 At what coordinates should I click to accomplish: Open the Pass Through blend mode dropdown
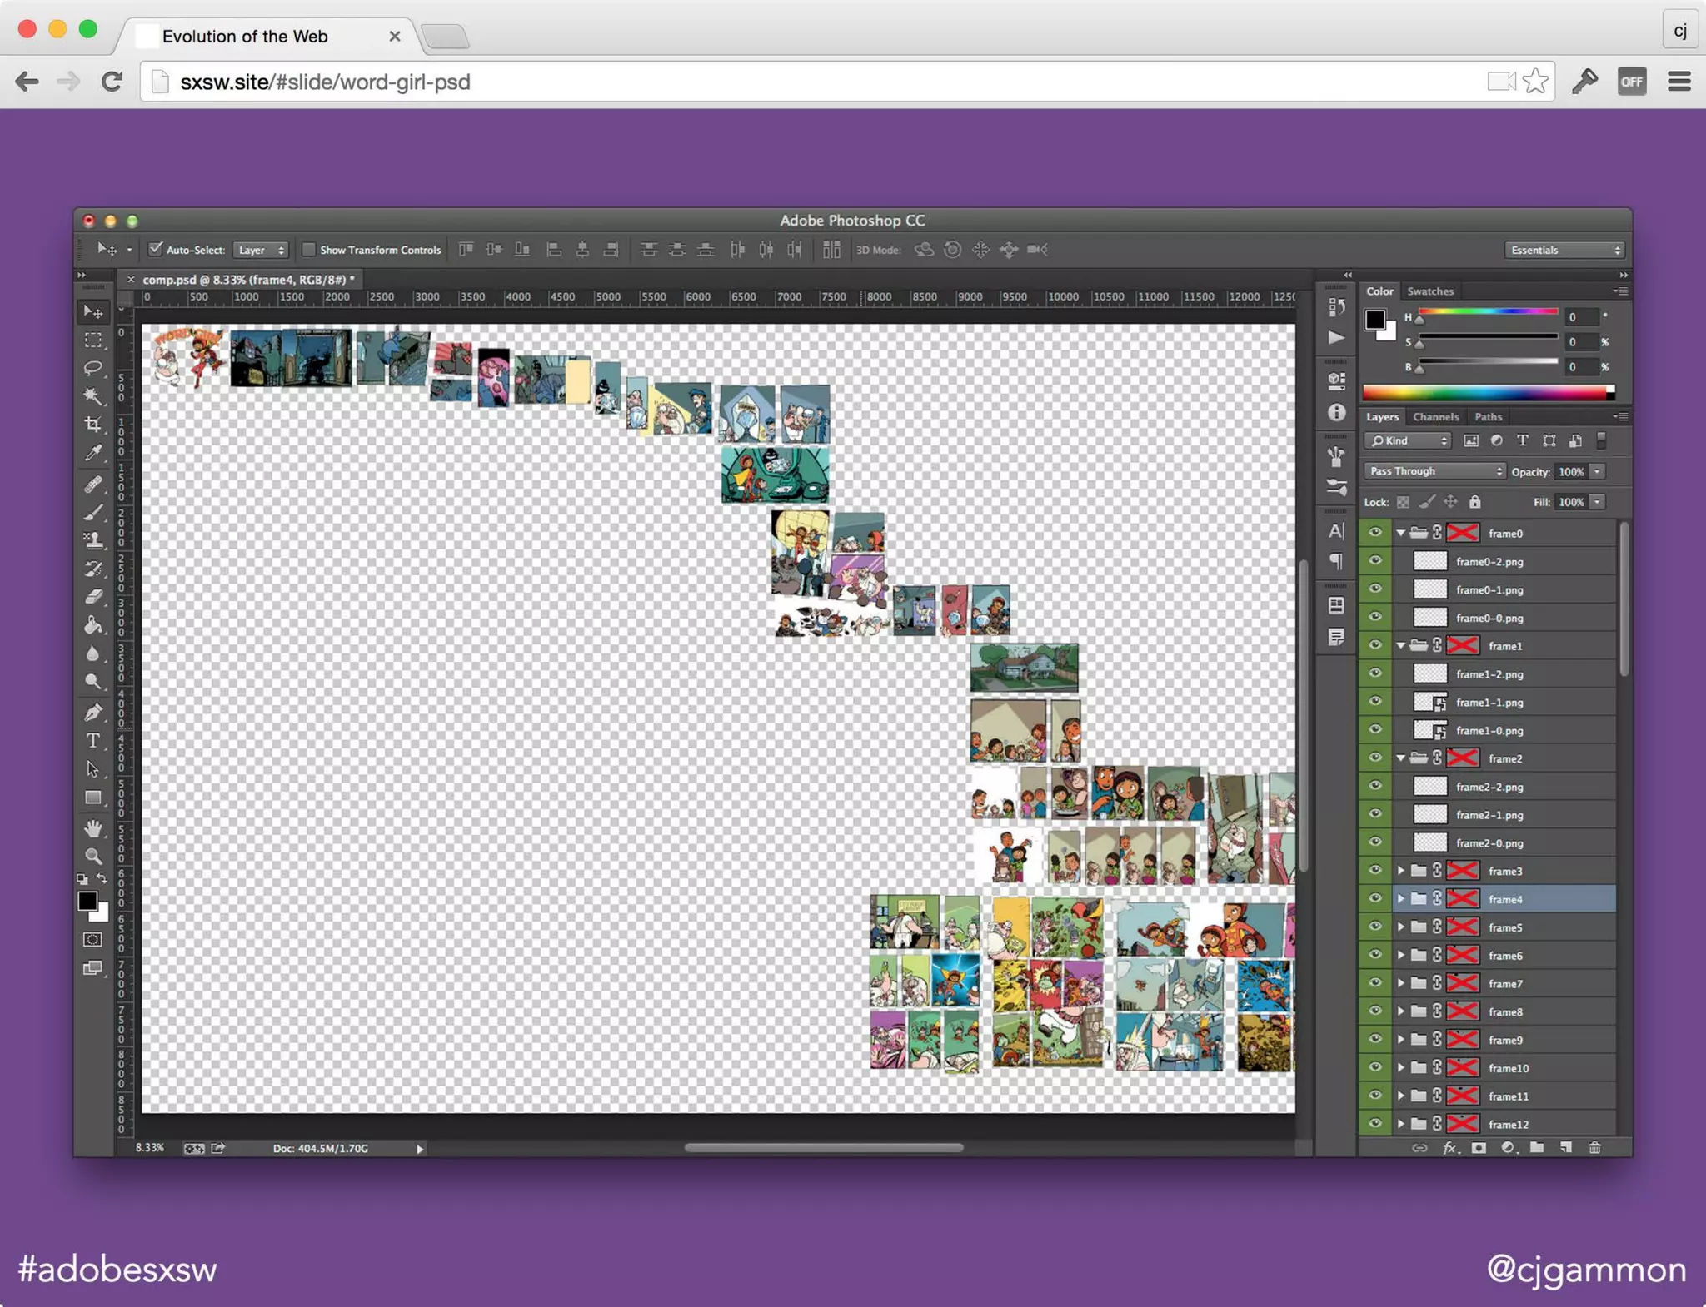pos(1434,471)
